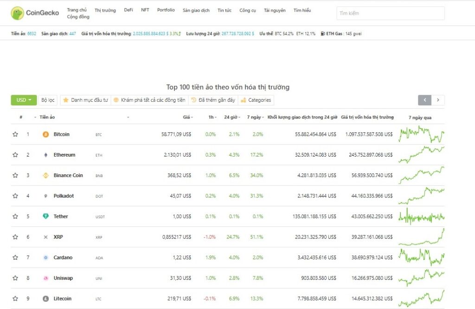This screenshot has width=475, height=309.
Task: Click the Ethereum coin icon
Action: (46, 155)
